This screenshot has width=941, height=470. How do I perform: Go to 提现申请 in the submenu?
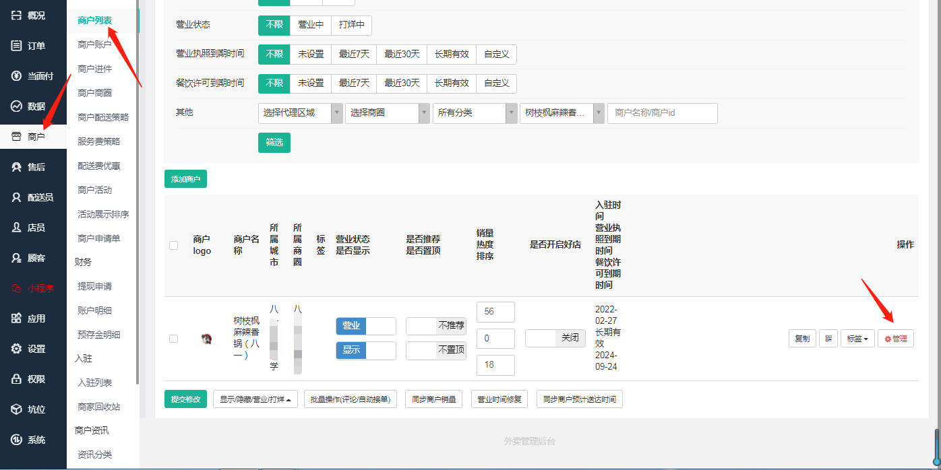click(94, 286)
